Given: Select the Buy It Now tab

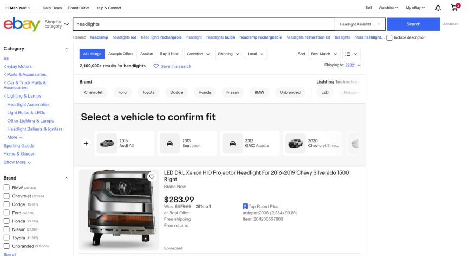Looking at the screenshot, I should [169, 54].
